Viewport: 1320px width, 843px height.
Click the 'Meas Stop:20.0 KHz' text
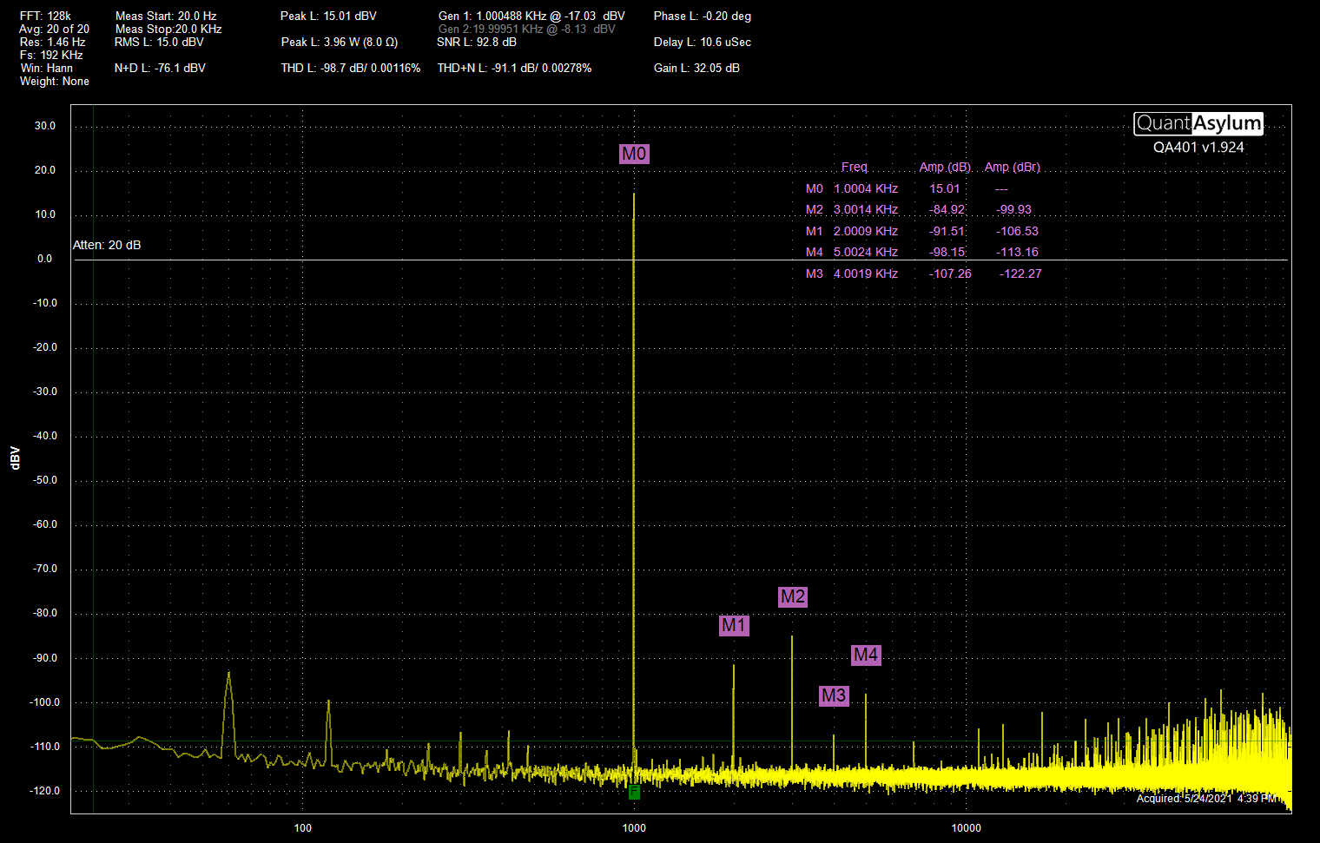coord(168,29)
